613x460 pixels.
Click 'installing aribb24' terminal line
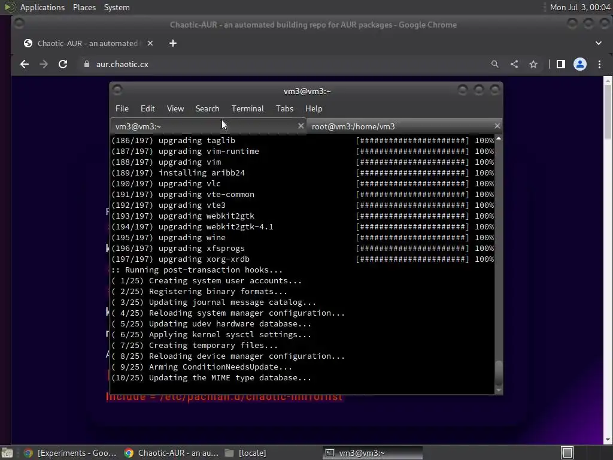(178, 173)
